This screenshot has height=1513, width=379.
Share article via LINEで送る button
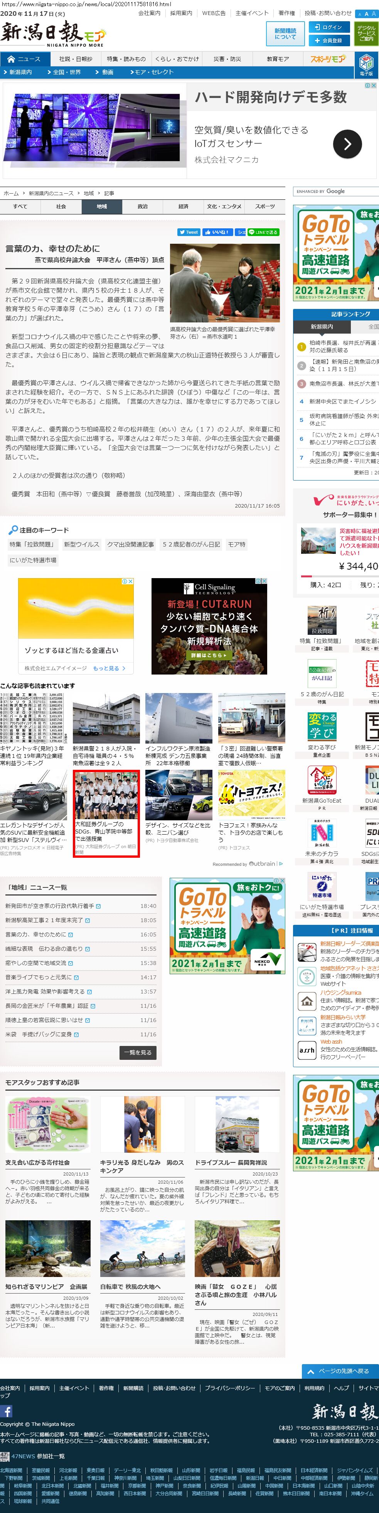pos(263,232)
